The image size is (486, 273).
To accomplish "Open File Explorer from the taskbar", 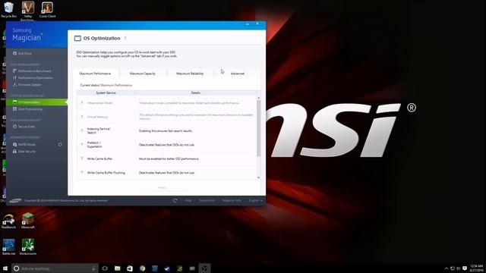I will point(118,268).
